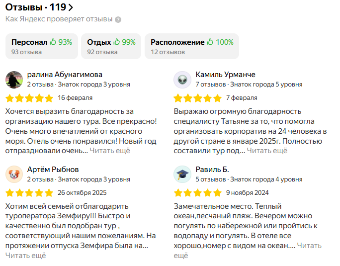Open the 'Как Яндекс проверяет отзывы' link
The image size is (340, 266).
click(x=59, y=19)
